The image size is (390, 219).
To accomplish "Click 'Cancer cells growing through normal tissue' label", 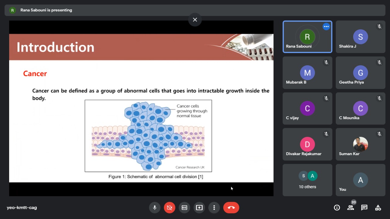I will click(x=192, y=111).
